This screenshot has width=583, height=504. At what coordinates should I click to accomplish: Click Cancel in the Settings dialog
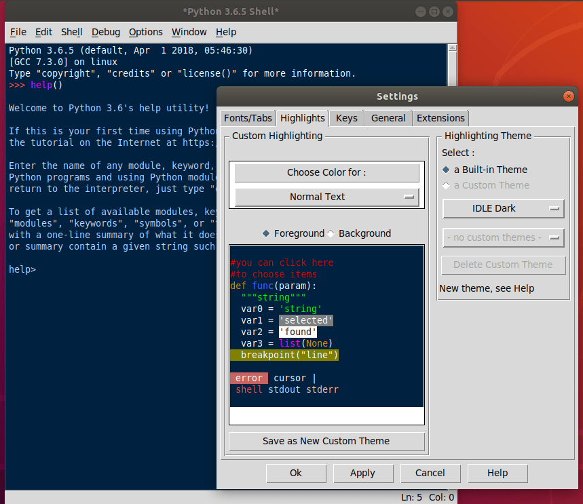tap(430, 473)
